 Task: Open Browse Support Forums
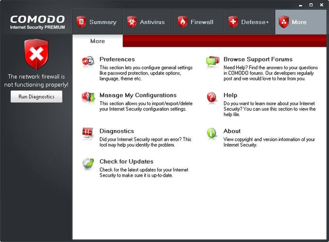258,59
